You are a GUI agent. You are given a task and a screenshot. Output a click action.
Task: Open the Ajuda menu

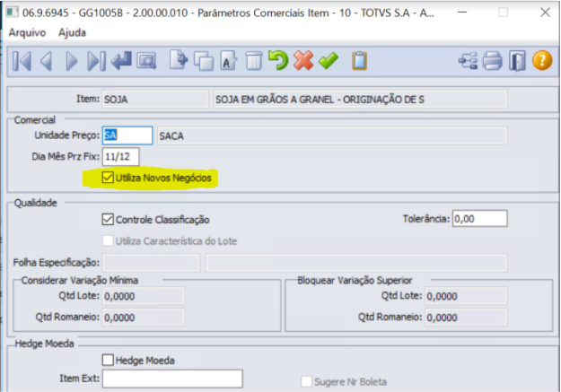coord(73,32)
